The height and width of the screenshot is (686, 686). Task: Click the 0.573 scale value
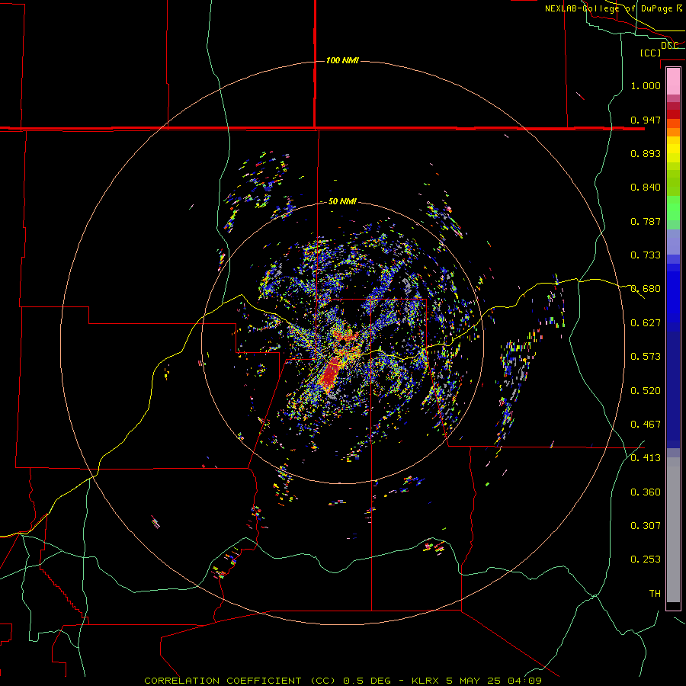(646, 357)
